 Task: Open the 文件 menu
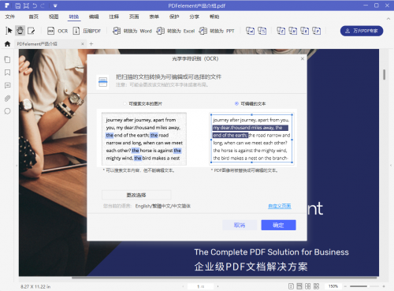(x=9, y=17)
